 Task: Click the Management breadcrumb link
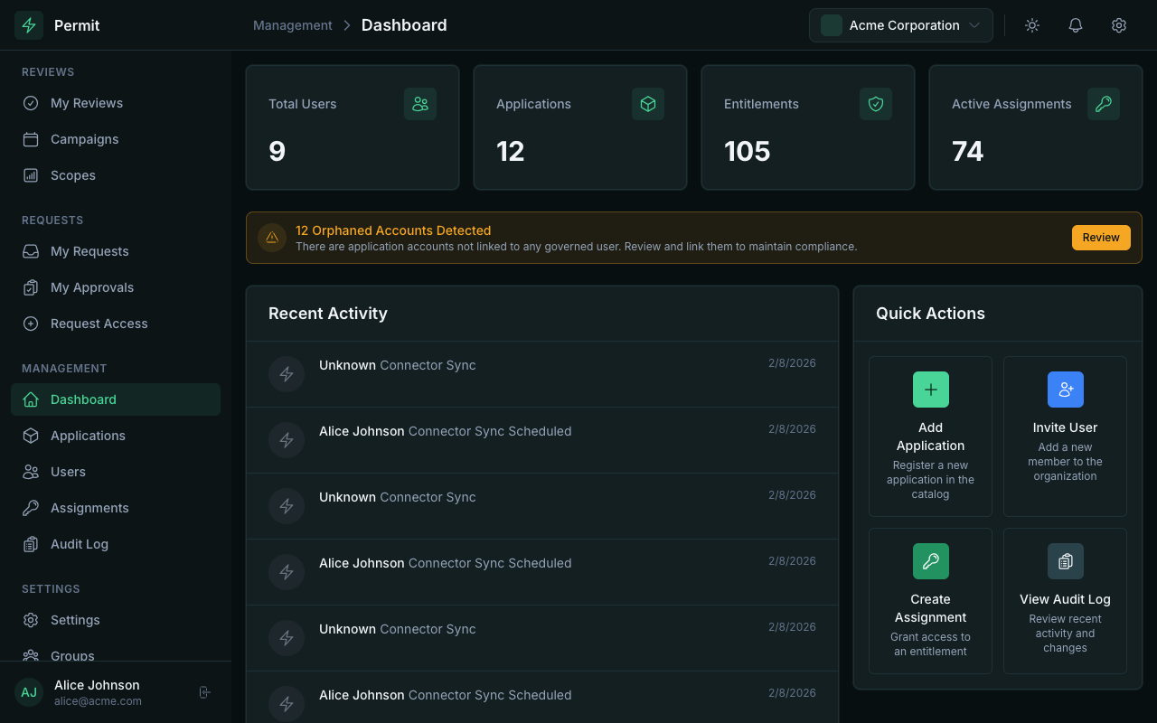pos(292,25)
